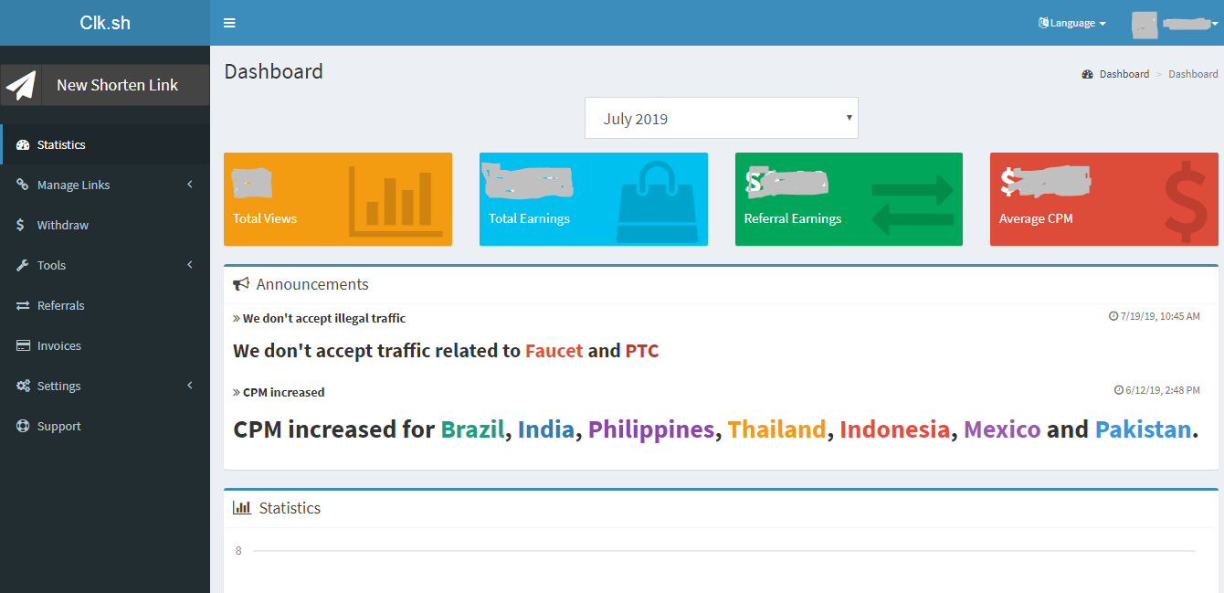Click the Invoices credit card icon
Viewport: 1224px width, 593px height.
point(23,345)
